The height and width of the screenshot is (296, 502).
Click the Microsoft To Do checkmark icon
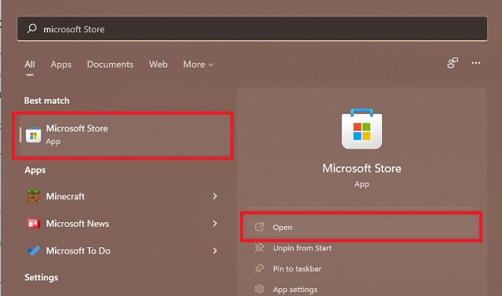pos(33,250)
